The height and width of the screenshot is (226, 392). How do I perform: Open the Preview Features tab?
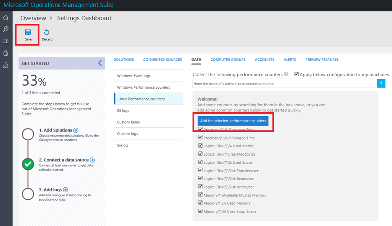coord(322,60)
